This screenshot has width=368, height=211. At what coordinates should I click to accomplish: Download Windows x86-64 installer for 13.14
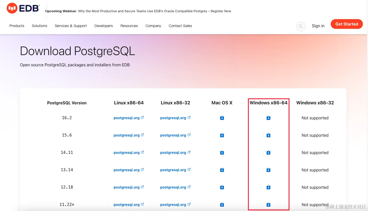pos(268,170)
